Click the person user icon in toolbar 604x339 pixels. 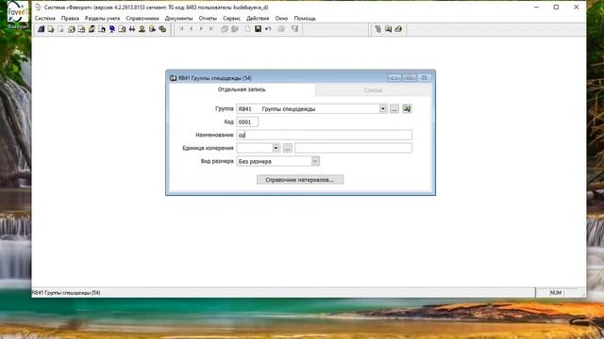pos(142,29)
